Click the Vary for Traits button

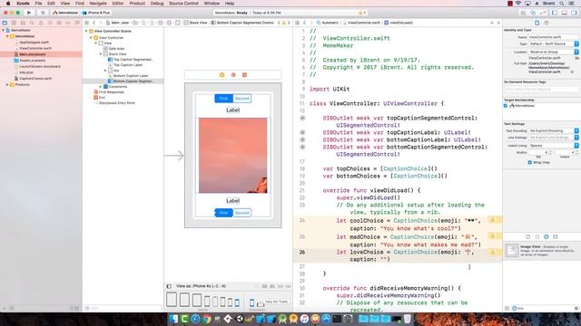[276, 302]
